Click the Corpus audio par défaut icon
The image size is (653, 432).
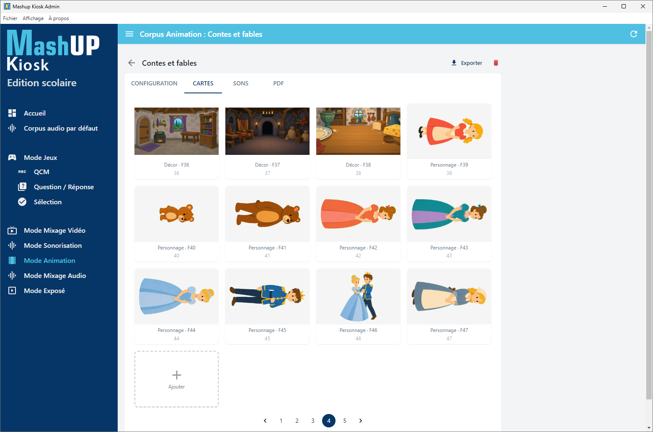12,128
